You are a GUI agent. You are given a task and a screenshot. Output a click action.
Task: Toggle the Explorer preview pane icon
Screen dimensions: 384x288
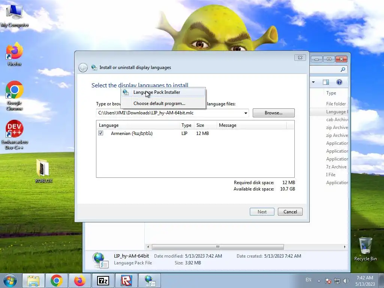point(326,82)
